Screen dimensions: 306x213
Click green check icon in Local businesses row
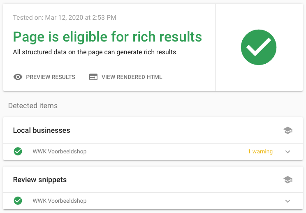(x=18, y=151)
